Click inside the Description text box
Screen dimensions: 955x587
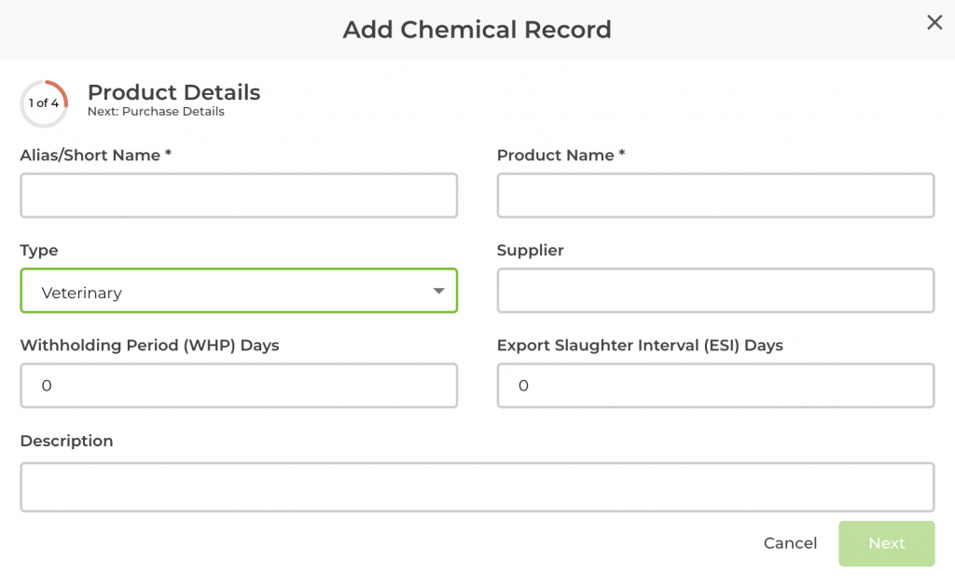click(x=477, y=487)
